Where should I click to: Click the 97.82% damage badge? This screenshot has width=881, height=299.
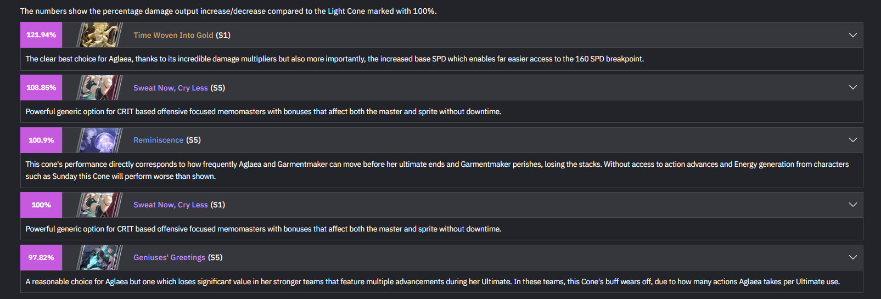pos(41,258)
